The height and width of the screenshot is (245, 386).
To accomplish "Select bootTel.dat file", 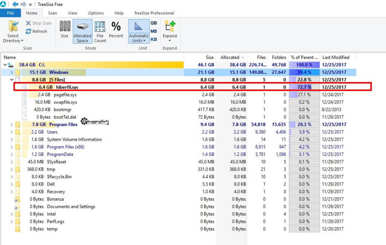I will pyautogui.click(x=65, y=117).
